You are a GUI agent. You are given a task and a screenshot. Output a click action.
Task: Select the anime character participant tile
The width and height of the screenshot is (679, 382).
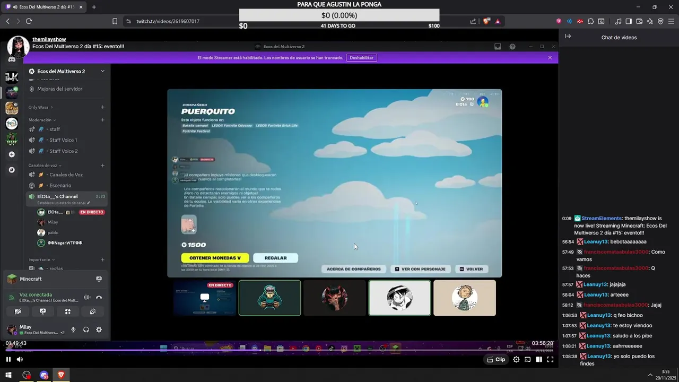(399, 298)
